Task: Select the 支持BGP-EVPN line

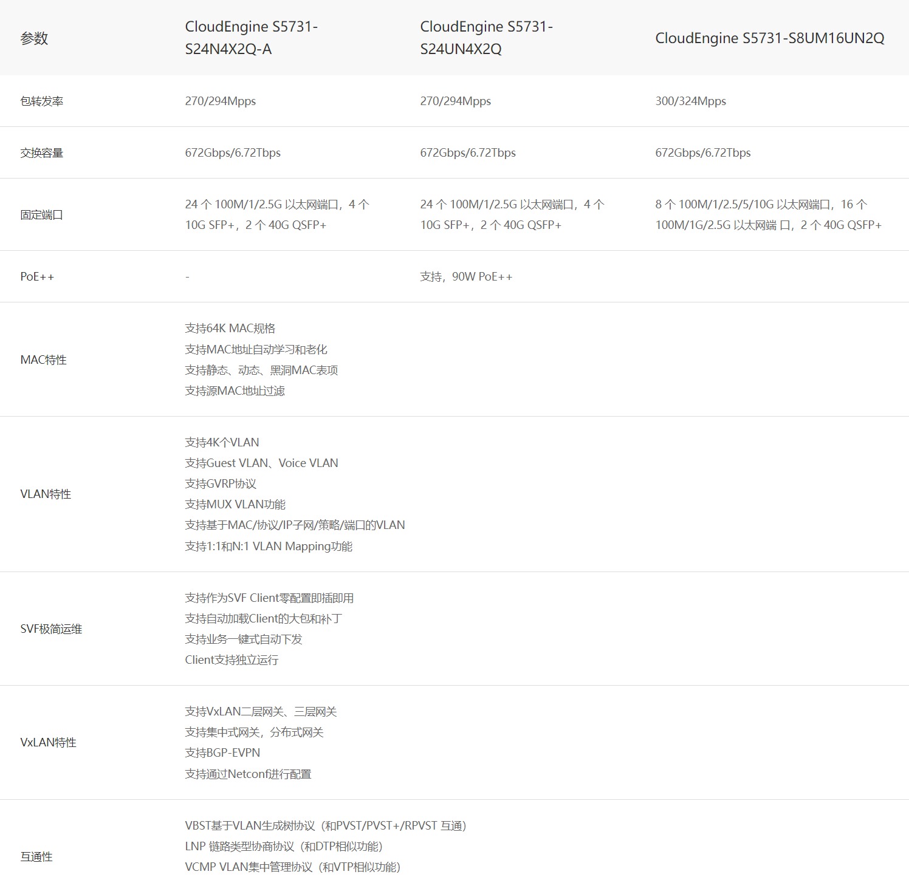Action: click(222, 753)
